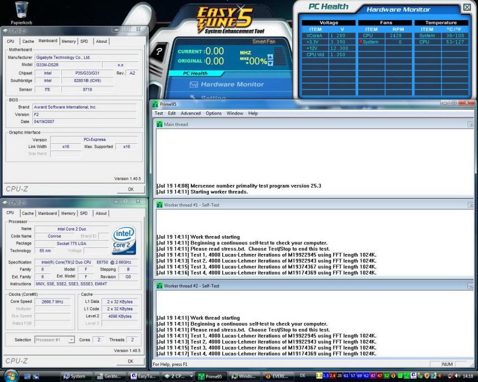Click the Worker thread #1 window icon
Viewport: 478px width, 382px height.
click(x=159, y=205)
